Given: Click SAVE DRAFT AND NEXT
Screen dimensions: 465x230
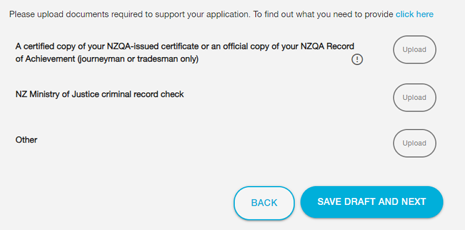Looking at the screenshot, I should pos(372,202).
